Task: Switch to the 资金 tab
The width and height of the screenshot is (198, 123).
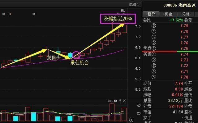Action: pos(168,14)
